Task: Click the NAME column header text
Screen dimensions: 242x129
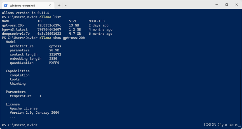Action: 6,21
